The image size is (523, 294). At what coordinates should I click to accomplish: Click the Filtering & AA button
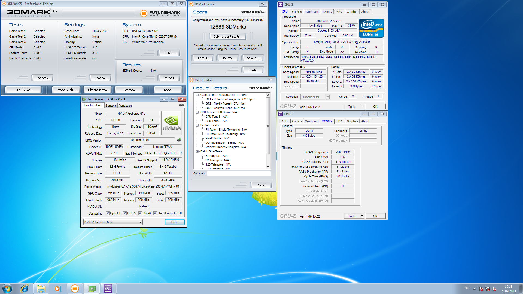pyautogui.click(x=98, y=90)
